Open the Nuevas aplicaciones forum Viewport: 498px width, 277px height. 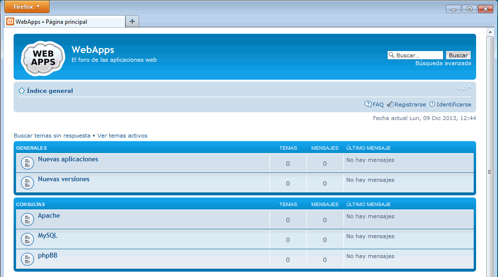[x=68, y=159]
